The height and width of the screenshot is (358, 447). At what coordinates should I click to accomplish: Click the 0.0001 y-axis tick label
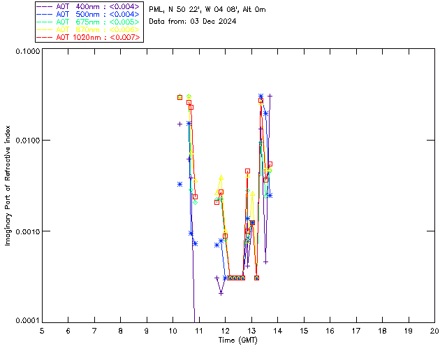pyautogui.click(x=27, y=321)
